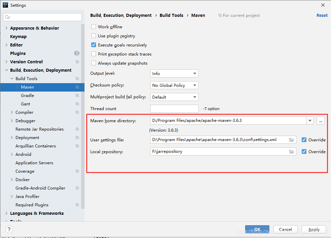The height and width of the screenshot is (238, 331).
Task: Click folder icon in Local repository field
Action: [x=292, y=152]
